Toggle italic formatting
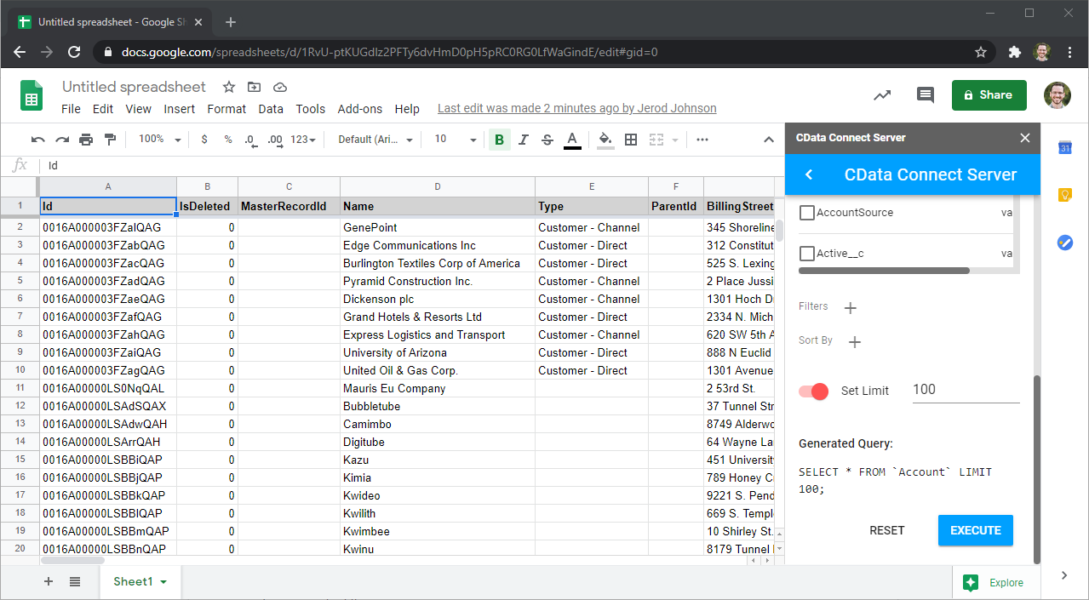Viewport: 1089px width, 600px height. tap(524, 140)
